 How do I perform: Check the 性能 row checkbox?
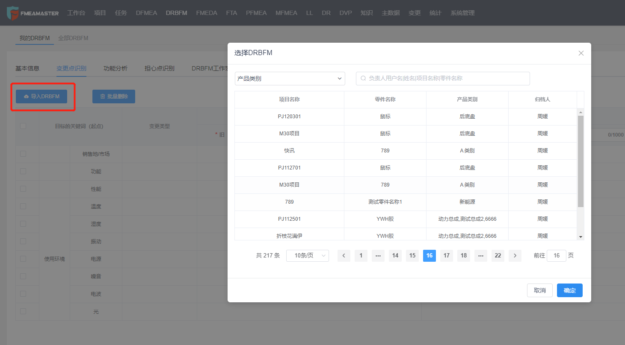(x=23, y=189)
